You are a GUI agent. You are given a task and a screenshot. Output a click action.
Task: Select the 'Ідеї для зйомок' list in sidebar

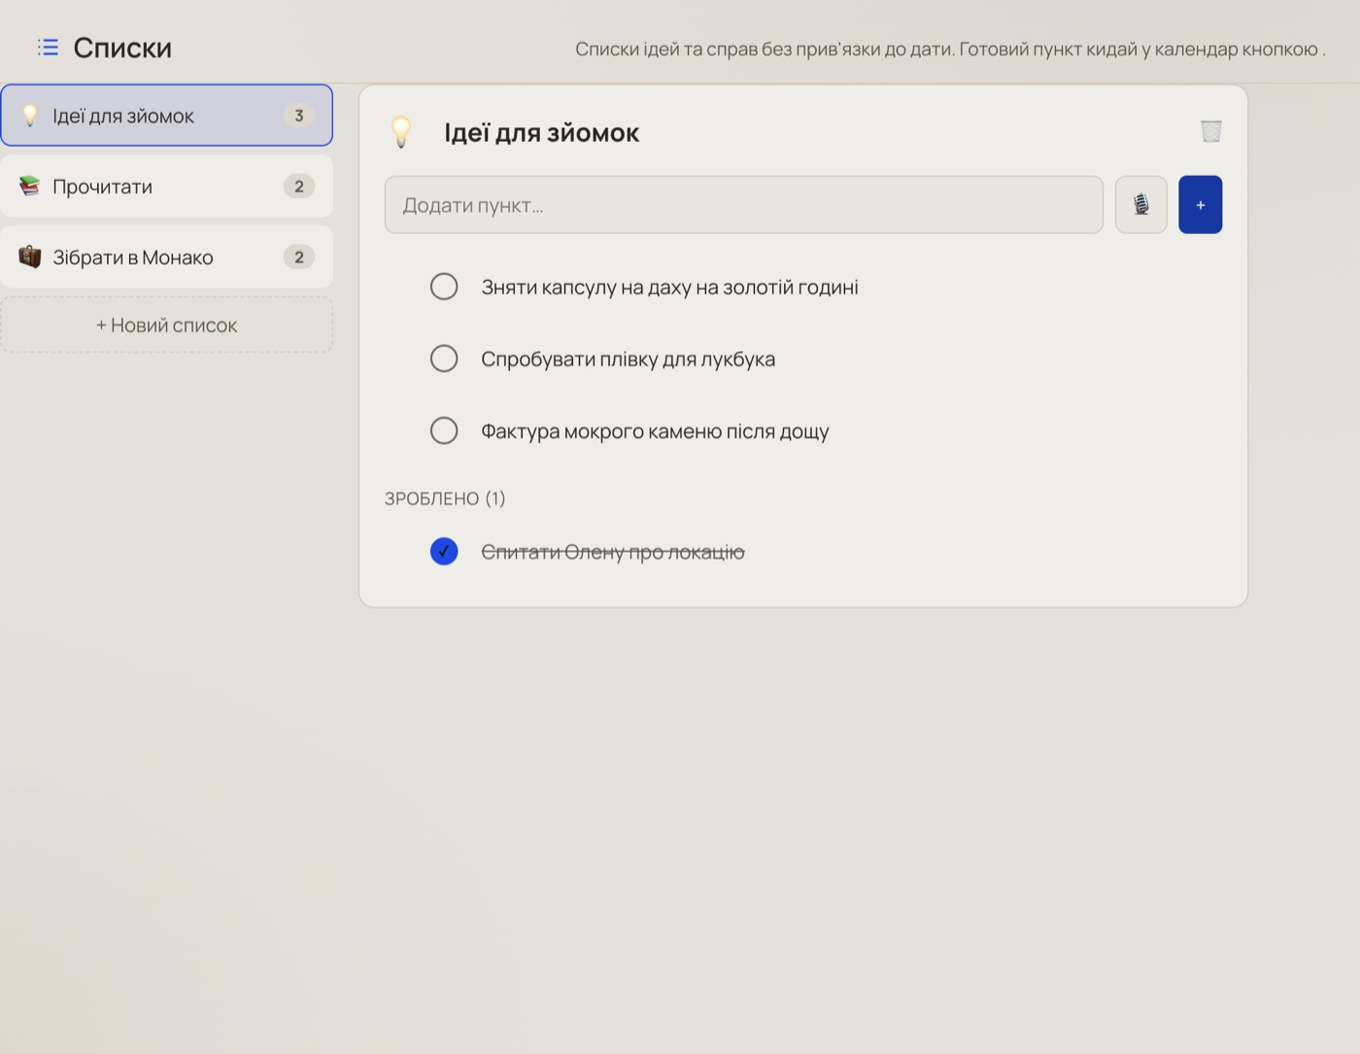point(167,116)
